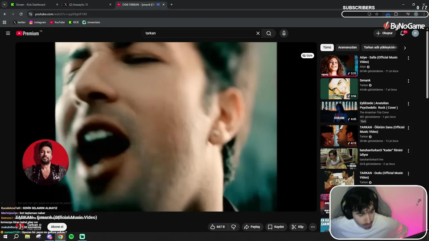
Task: Click the browser address bar URL
Action: 61,14
